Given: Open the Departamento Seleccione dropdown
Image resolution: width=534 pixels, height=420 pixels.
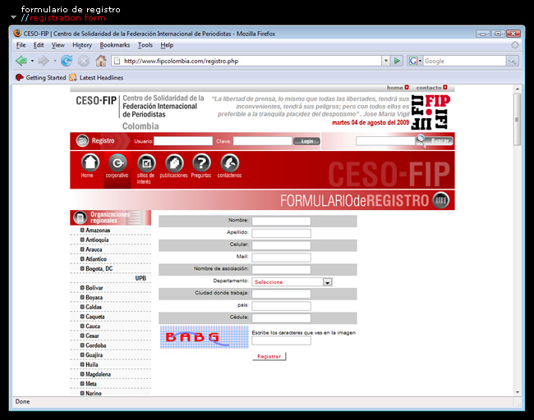Looking at the screenshot, I should point(327,282).
